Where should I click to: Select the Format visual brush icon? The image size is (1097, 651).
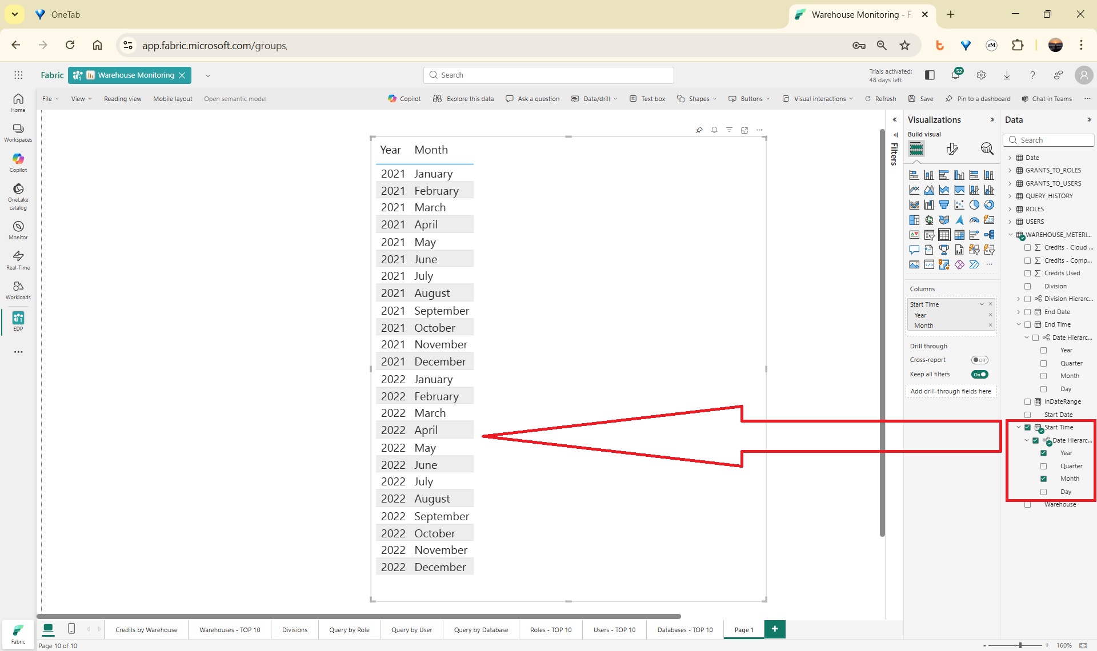(952, 149)
